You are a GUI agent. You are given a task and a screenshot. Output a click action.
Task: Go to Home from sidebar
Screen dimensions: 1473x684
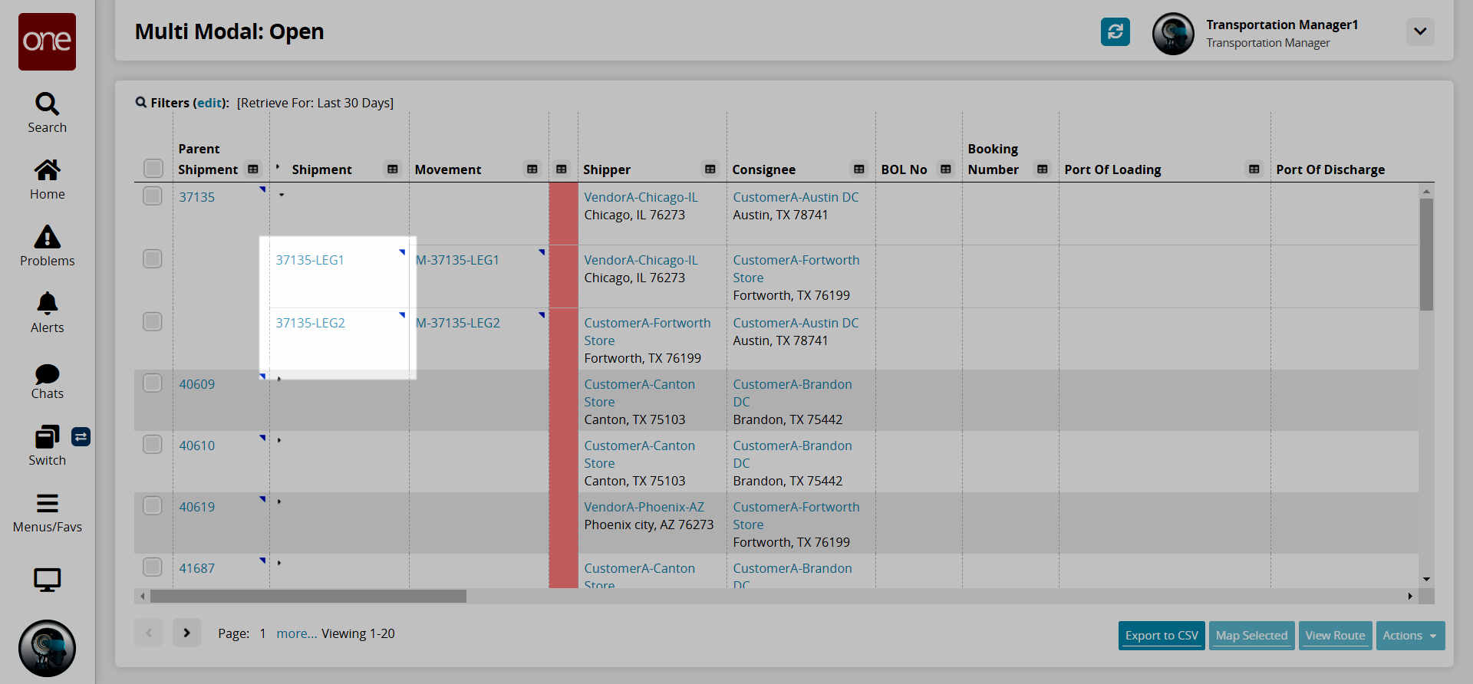47,169
